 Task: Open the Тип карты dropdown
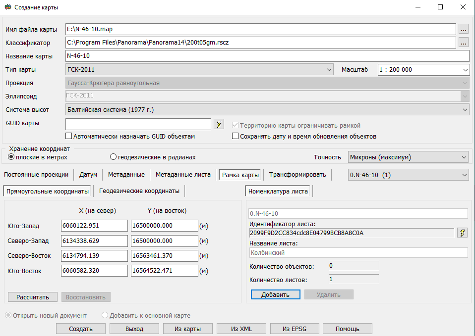[199, 70]
